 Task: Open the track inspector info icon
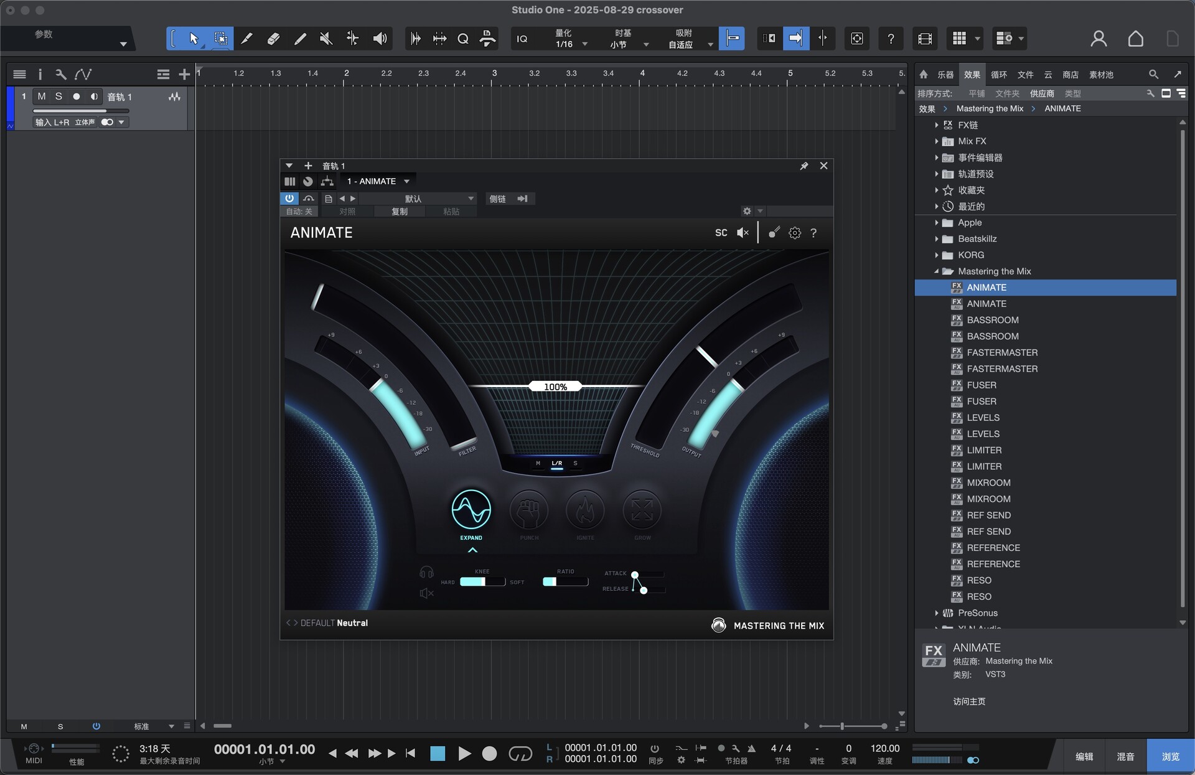[40, 75]
